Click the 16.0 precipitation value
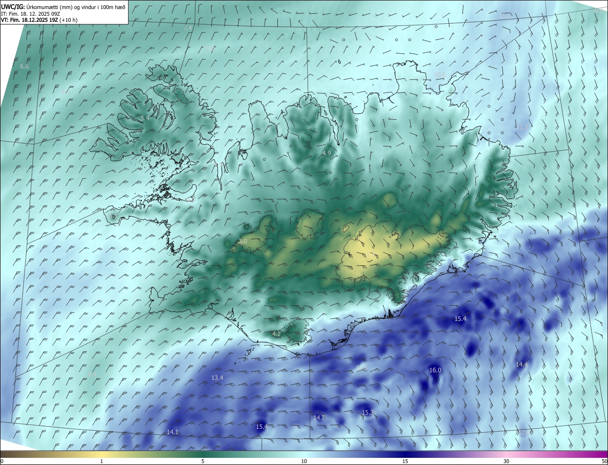 click(435, 370)
